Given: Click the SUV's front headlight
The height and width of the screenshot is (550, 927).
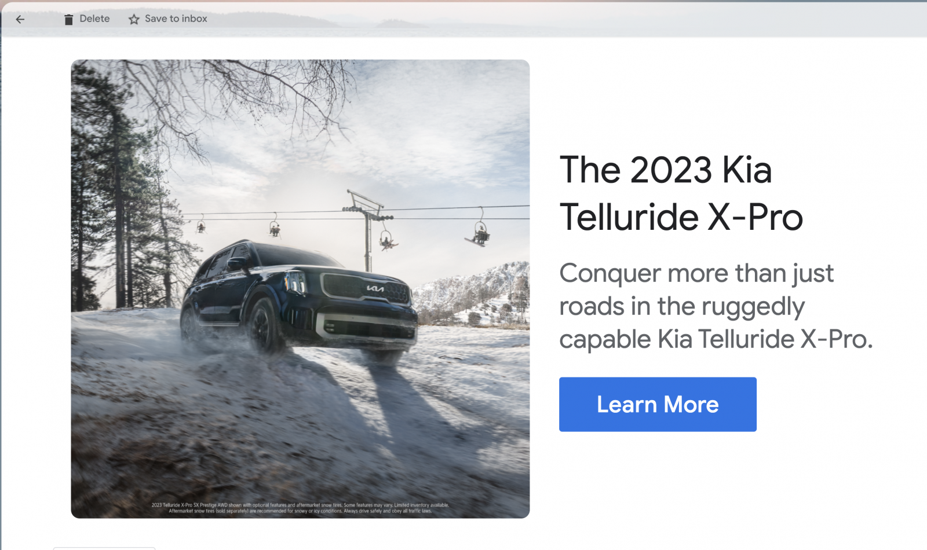Looking at the screenshot, I should [x=295, y=283].
